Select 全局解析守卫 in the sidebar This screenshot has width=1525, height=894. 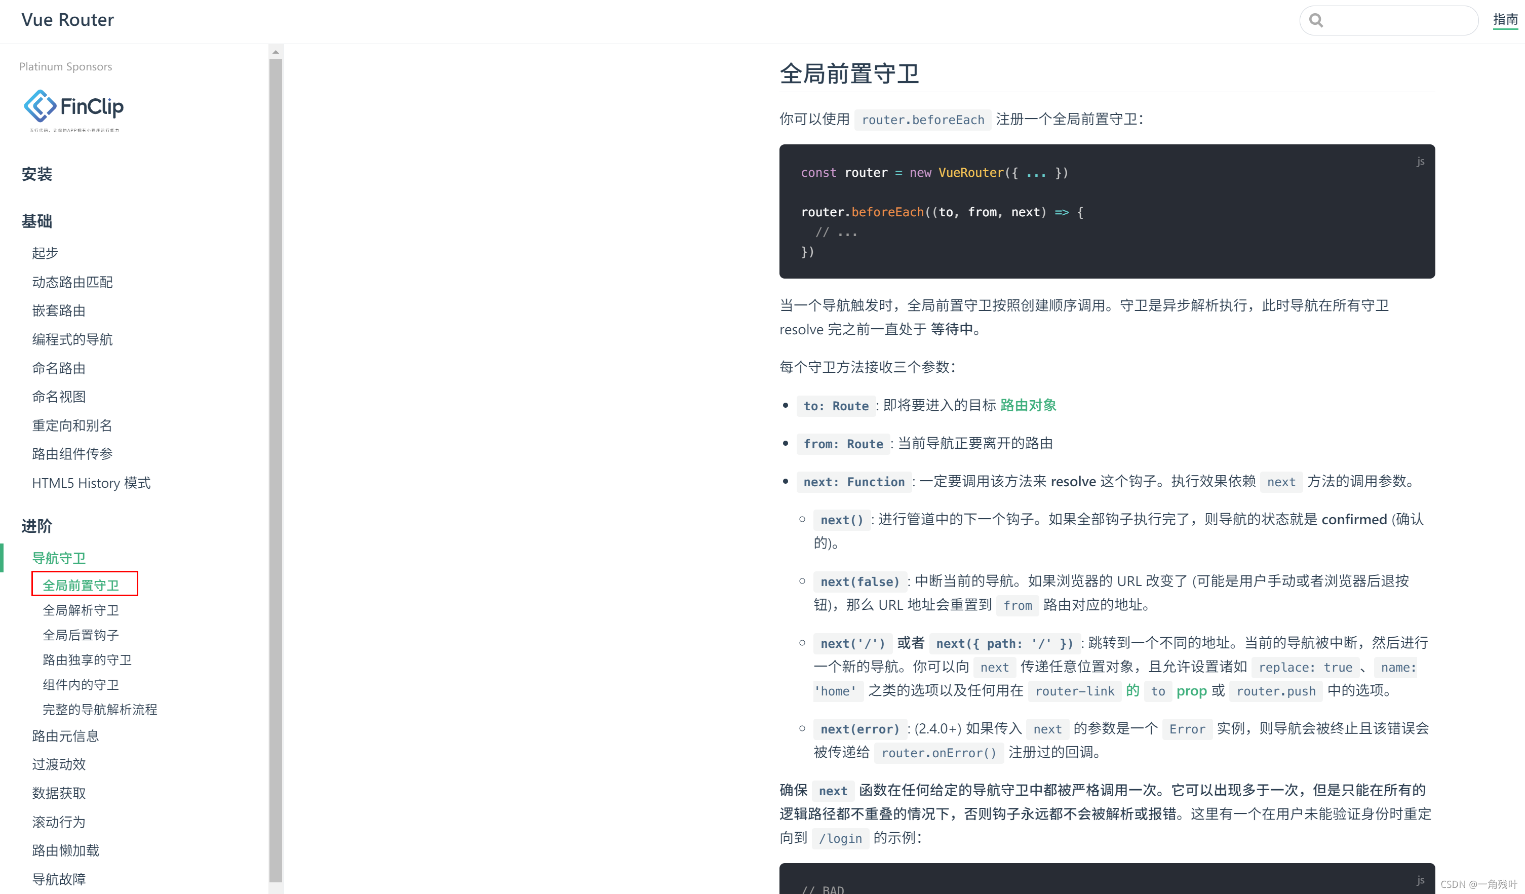pos(81,610)
